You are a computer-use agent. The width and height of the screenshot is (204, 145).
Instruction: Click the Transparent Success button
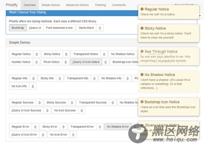pos(93,103)
